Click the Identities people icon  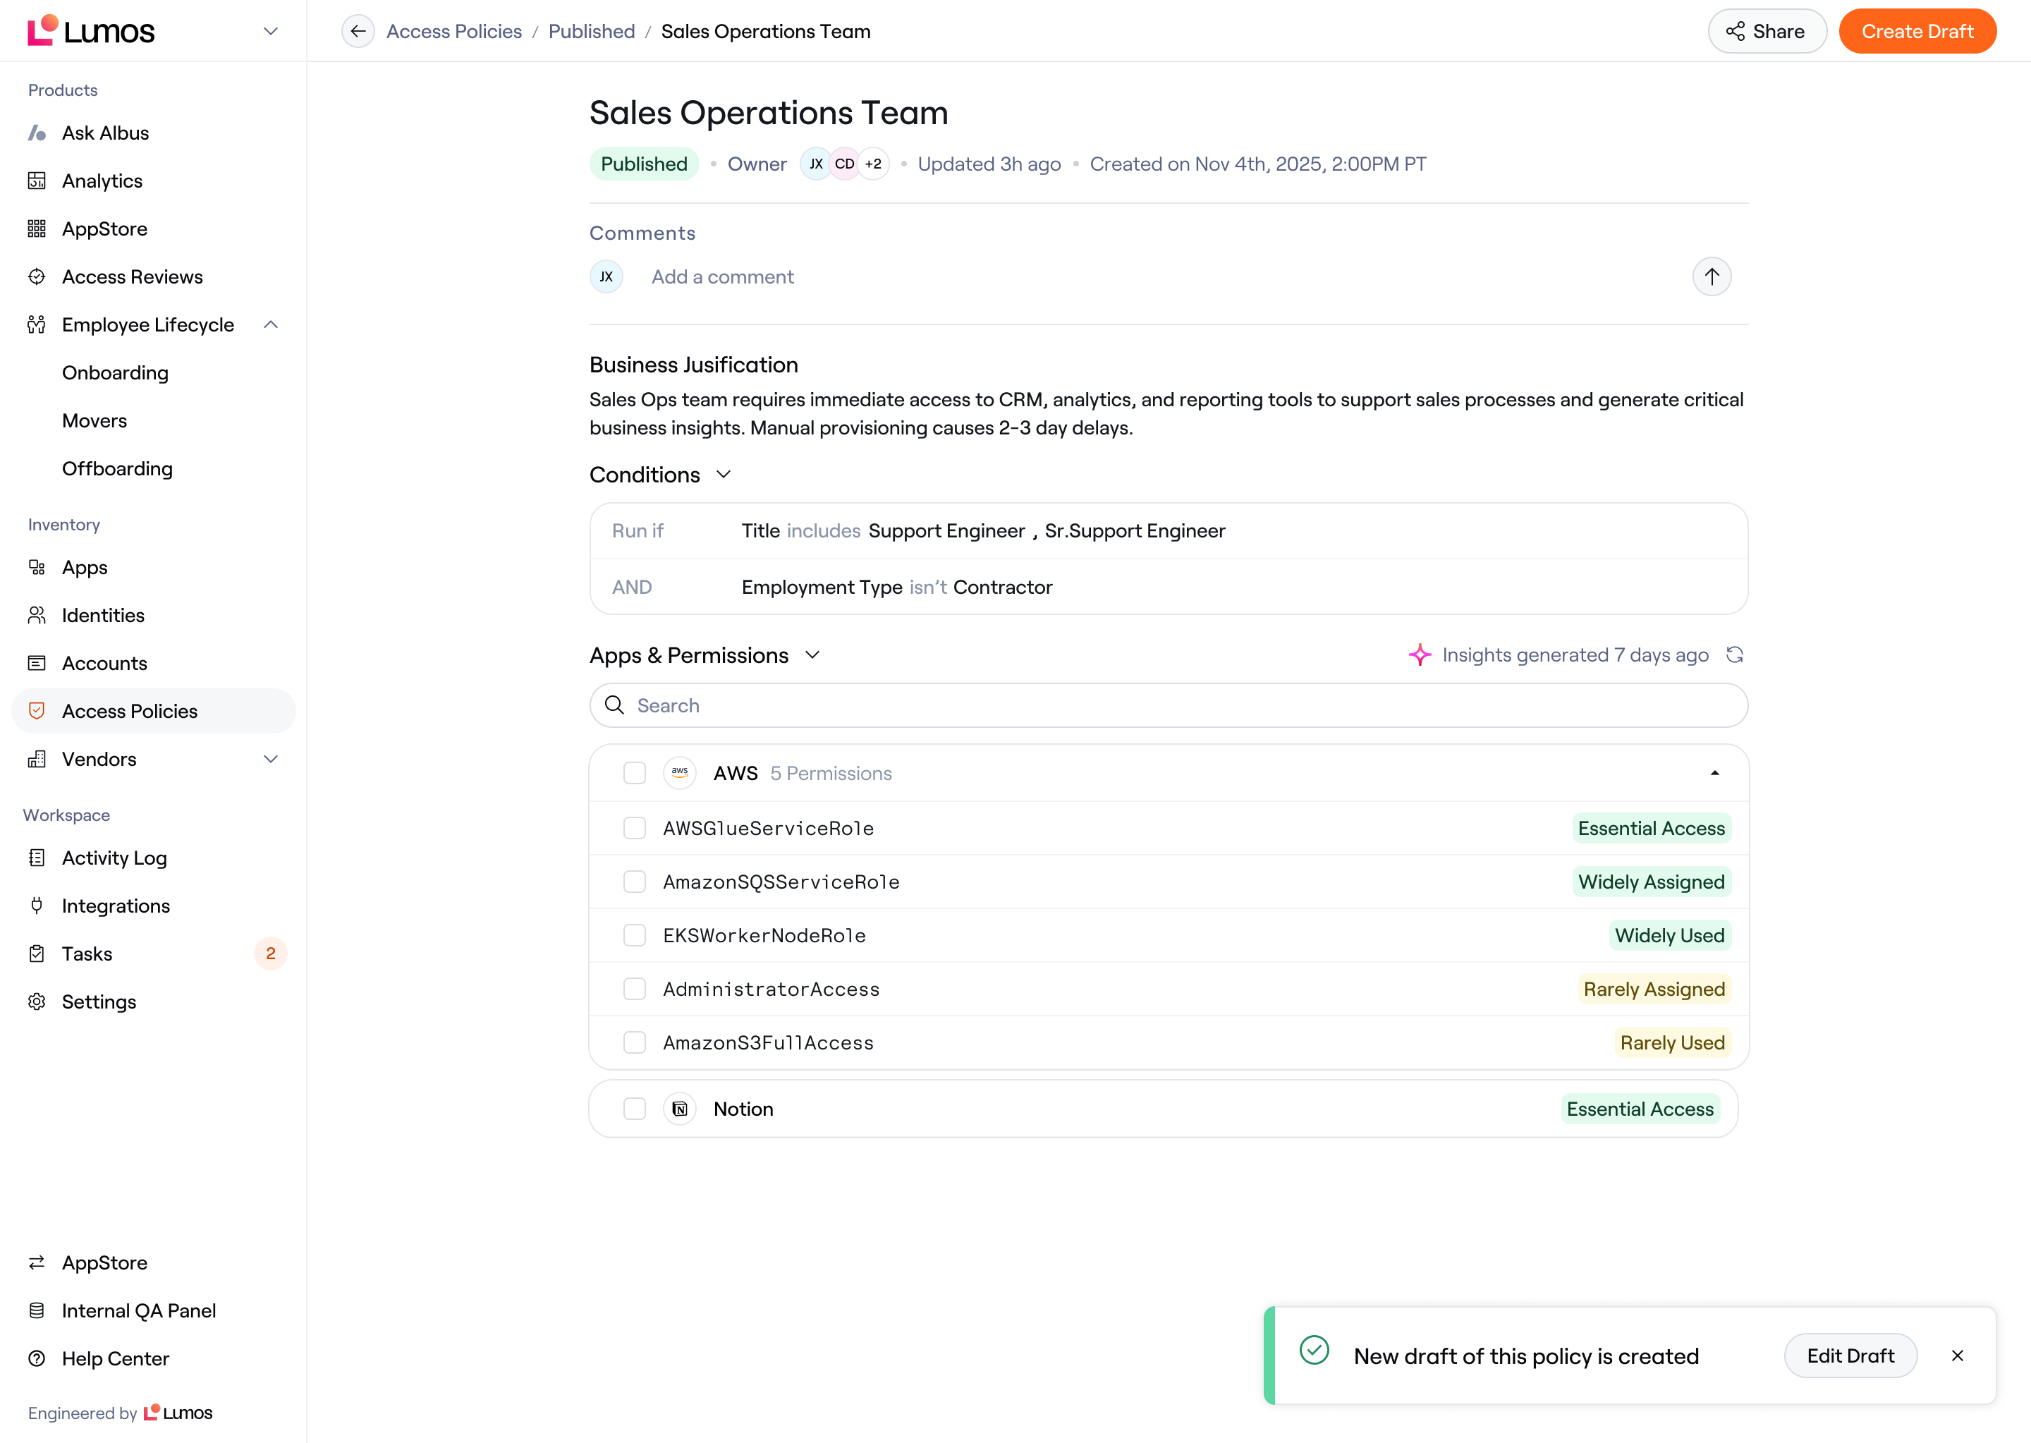coord(37,615)
